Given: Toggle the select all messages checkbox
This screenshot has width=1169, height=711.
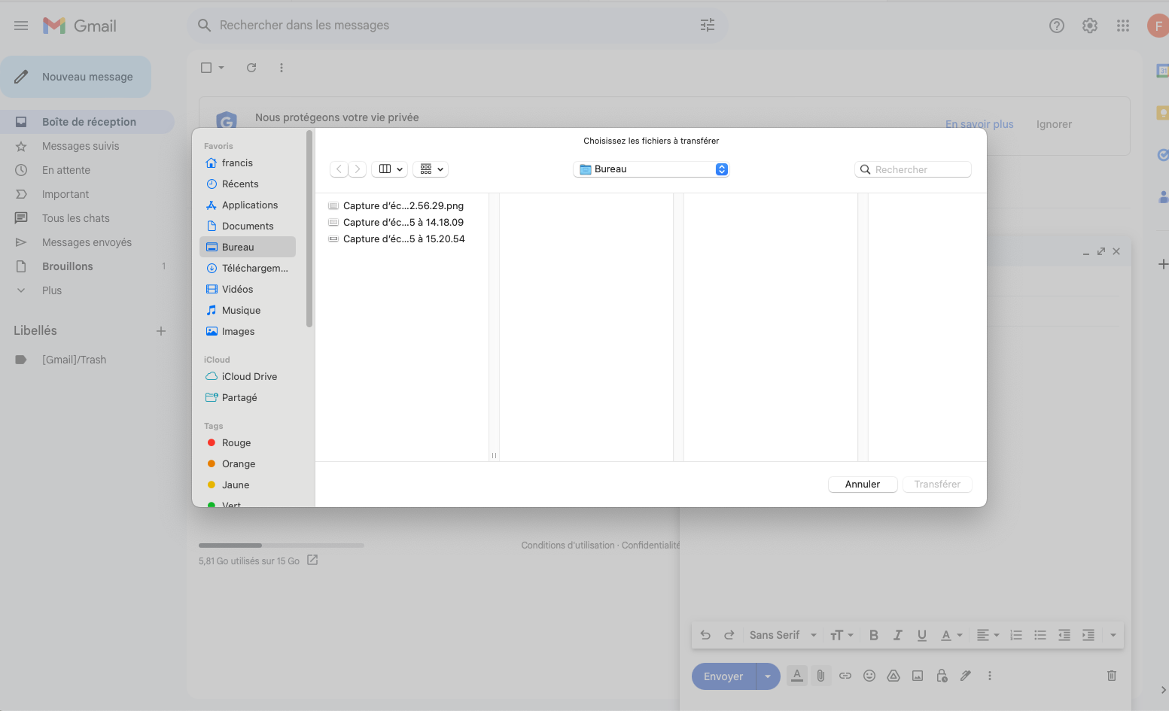Looking at the screenshot, I should 206,68.
